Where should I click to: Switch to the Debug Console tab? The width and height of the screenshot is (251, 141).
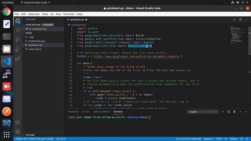101,112
